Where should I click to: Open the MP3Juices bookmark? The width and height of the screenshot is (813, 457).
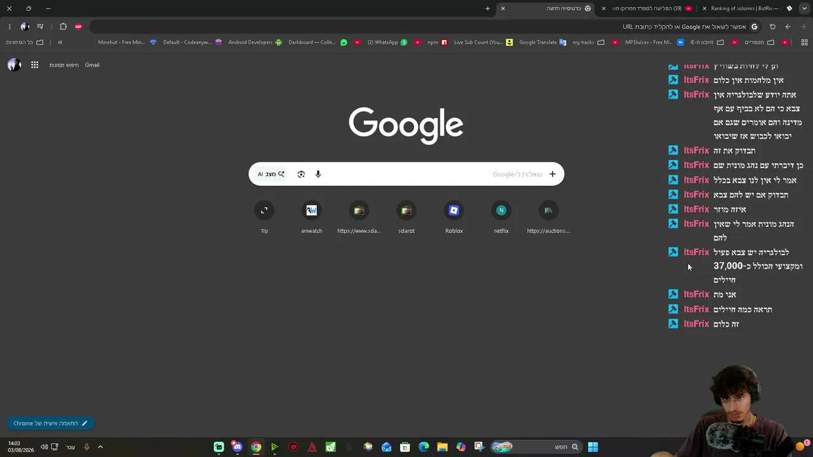[654, 43]
